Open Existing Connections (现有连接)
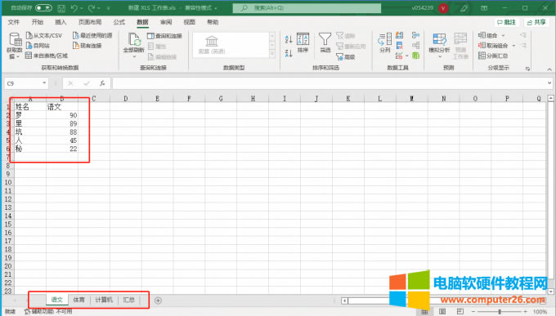The height and width of the screenshot is (316, 556). (x=87, y=46)
